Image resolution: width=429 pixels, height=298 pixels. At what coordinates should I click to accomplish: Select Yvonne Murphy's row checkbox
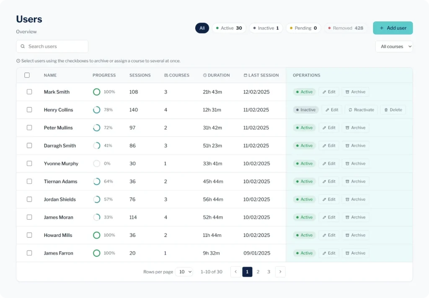[29, 163]
